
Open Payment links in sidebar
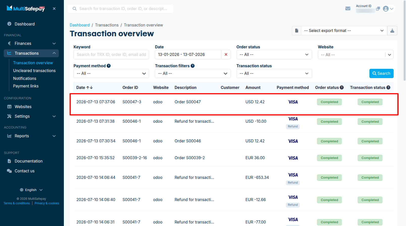click(26, 86)
